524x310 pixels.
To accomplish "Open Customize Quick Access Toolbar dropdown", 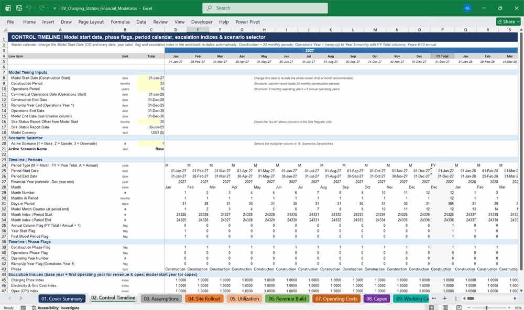I will [54, 8].
